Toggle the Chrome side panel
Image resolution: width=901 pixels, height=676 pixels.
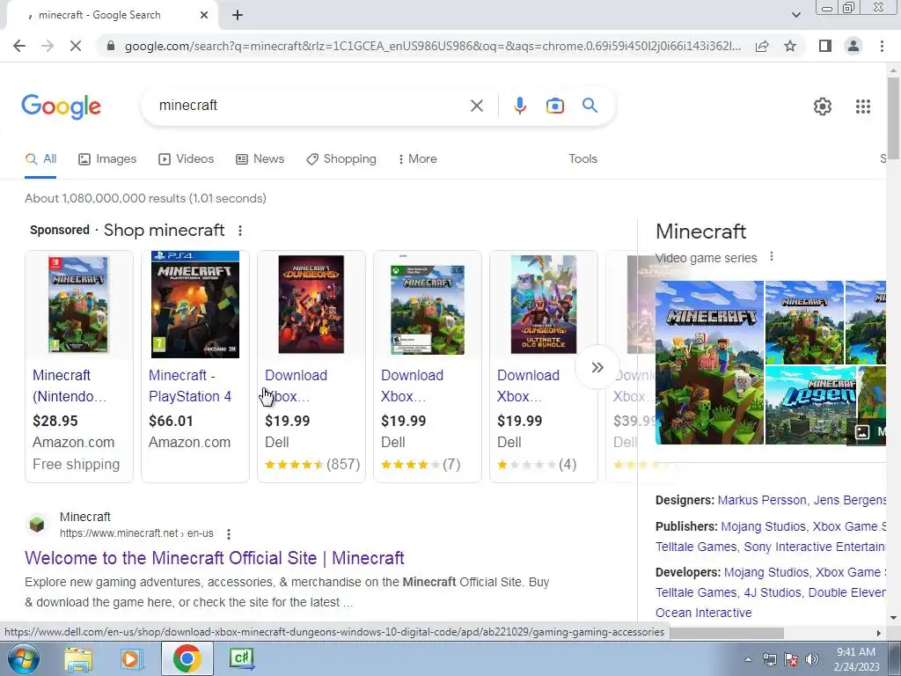[825, 46]
